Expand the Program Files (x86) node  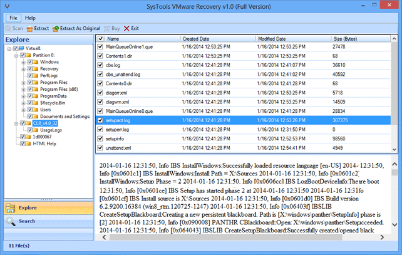[23, 89]
